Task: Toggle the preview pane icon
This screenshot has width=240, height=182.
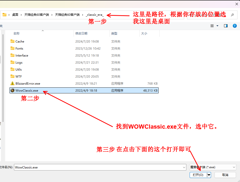Action: click(226, 26)
